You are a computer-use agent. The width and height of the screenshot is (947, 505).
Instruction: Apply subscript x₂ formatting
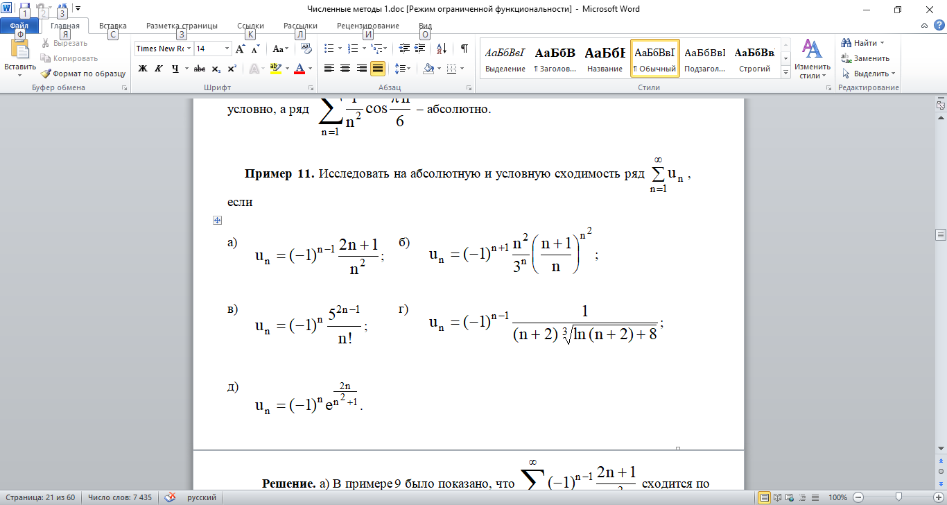point(216,68)
